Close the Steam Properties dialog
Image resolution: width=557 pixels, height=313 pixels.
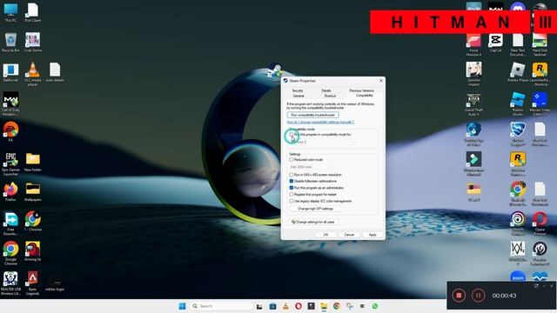point(381,81)
